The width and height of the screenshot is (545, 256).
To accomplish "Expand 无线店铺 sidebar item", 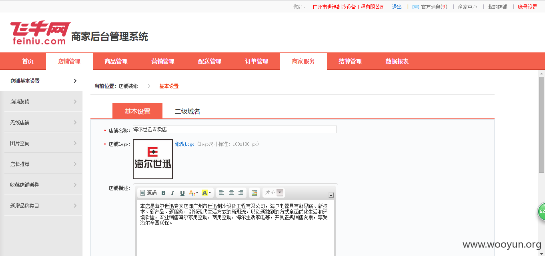I will coord(41,122).
